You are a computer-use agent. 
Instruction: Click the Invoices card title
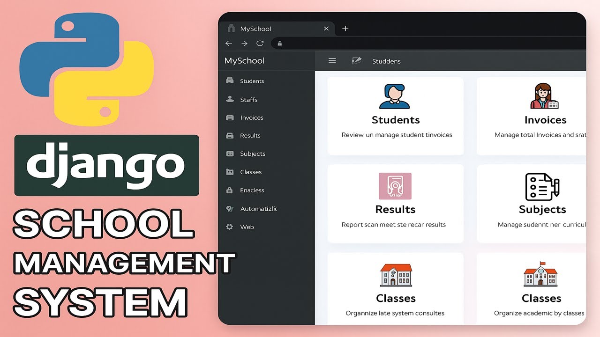[545, 120]
